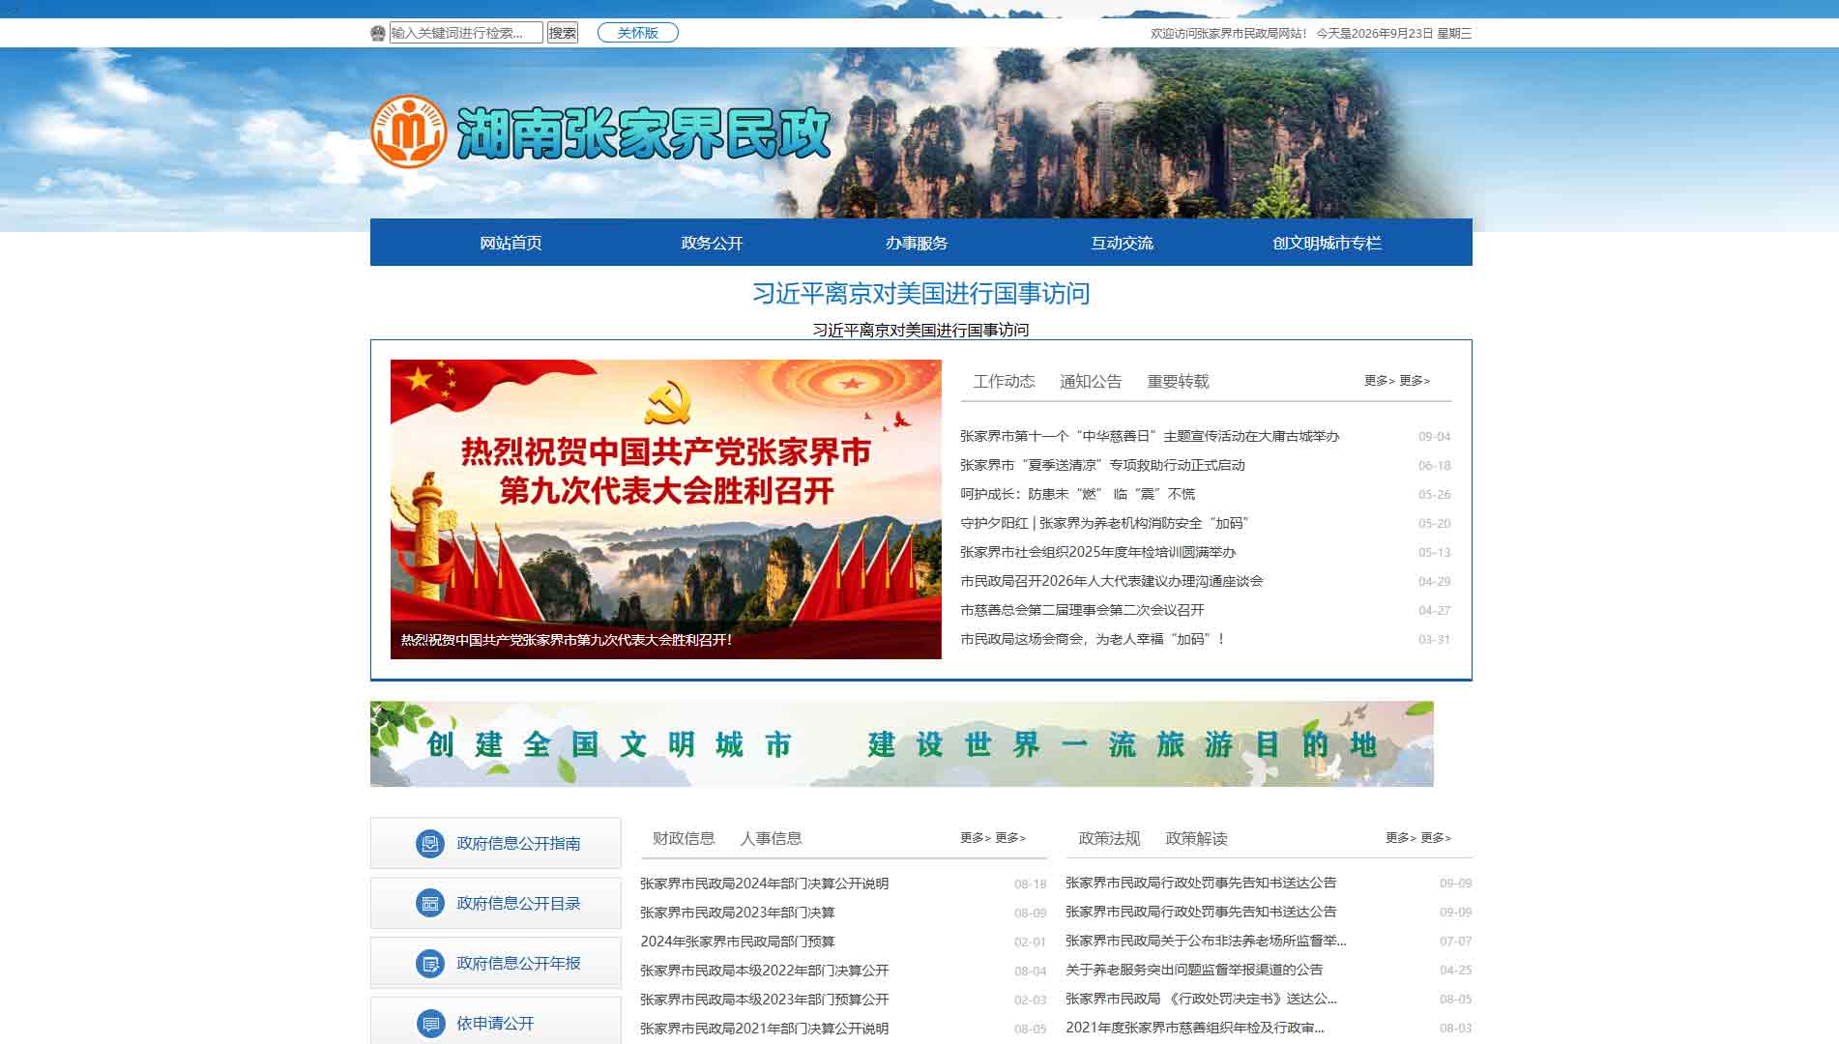Focus the keyword search input field
1839x1044 pixels.
[x=466, y=33]
